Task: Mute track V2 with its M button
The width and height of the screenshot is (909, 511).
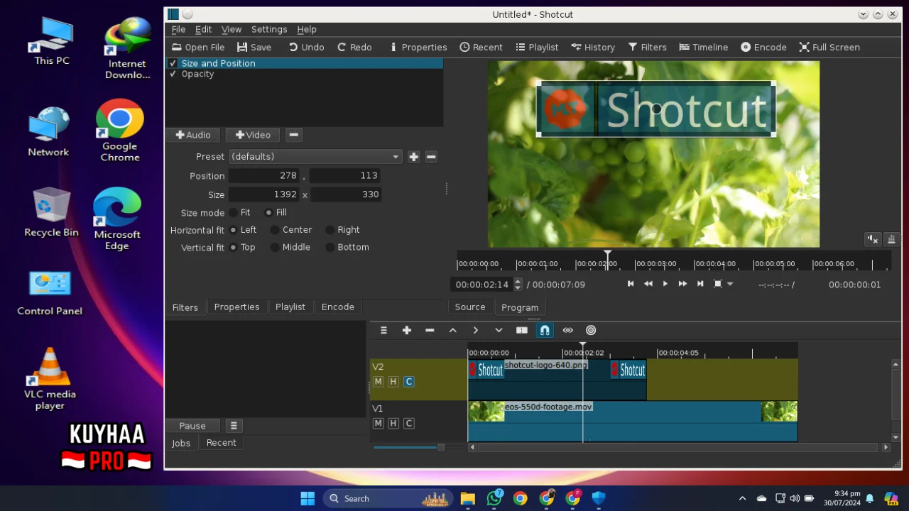Action: coord(378,382)
